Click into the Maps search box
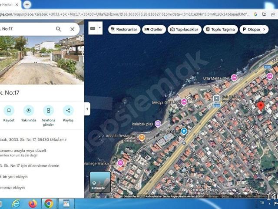This screenshot has width=278, height=209. pyautogui.click(x=26, y=29)
